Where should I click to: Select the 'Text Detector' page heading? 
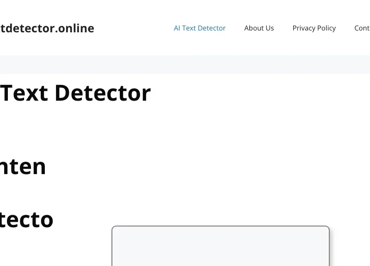click(75, 93)
